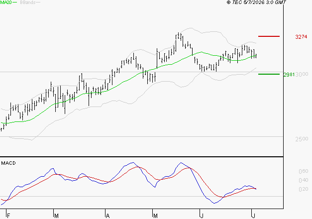Click the green 2981 support line
The height and width of the screenshot is (219, 312).
269,74
